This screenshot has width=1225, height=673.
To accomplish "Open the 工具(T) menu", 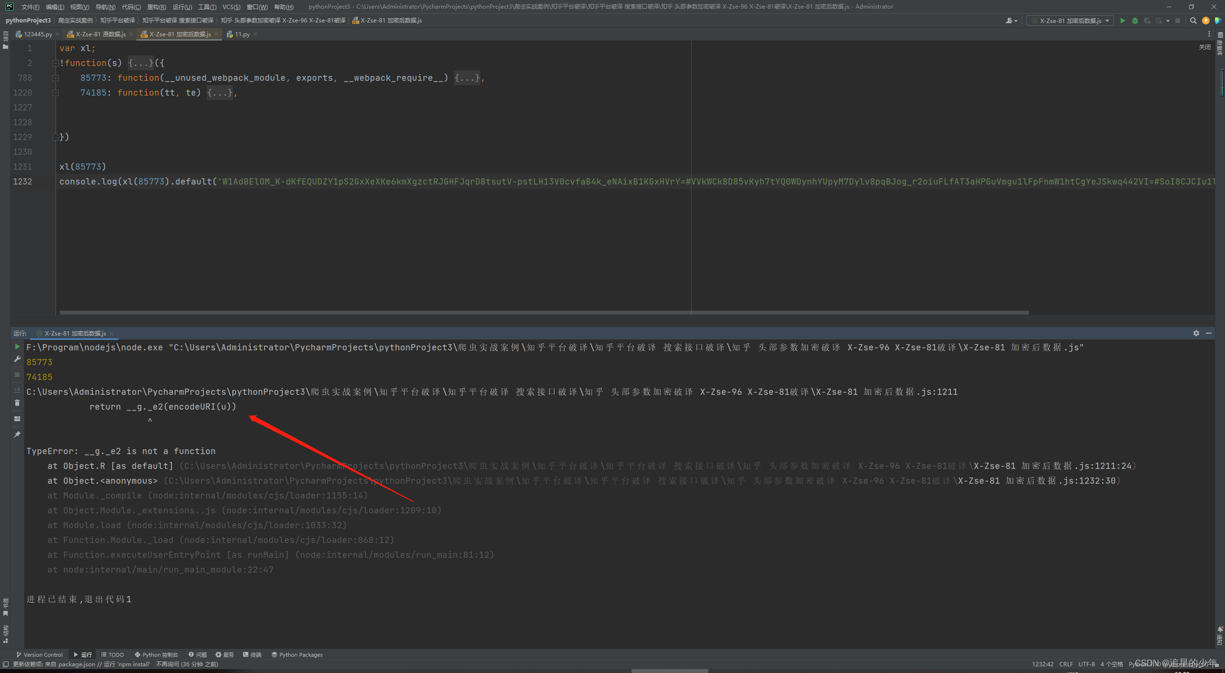I will pyautogui.click(x=207, y=7).
